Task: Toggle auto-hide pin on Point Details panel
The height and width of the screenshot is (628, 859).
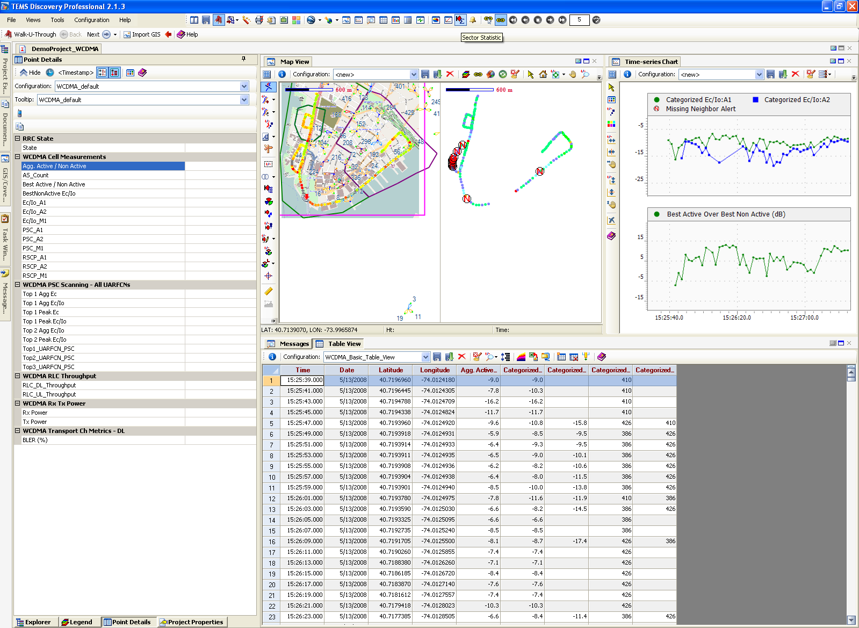Action: pos(244,59)
